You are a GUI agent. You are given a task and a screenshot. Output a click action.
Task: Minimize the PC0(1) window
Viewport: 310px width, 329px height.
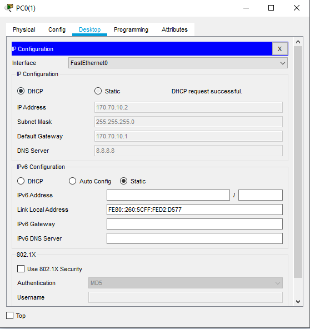coord(246,8)
